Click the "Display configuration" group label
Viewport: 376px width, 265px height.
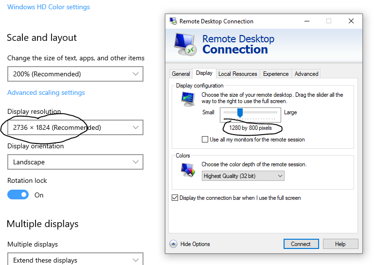pos(199,86)
